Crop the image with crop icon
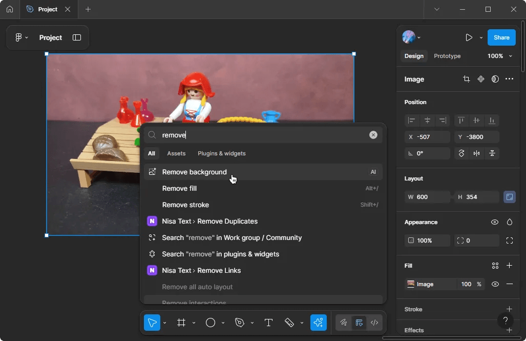Viewport: 526px width, 341px height. [466, 79]
